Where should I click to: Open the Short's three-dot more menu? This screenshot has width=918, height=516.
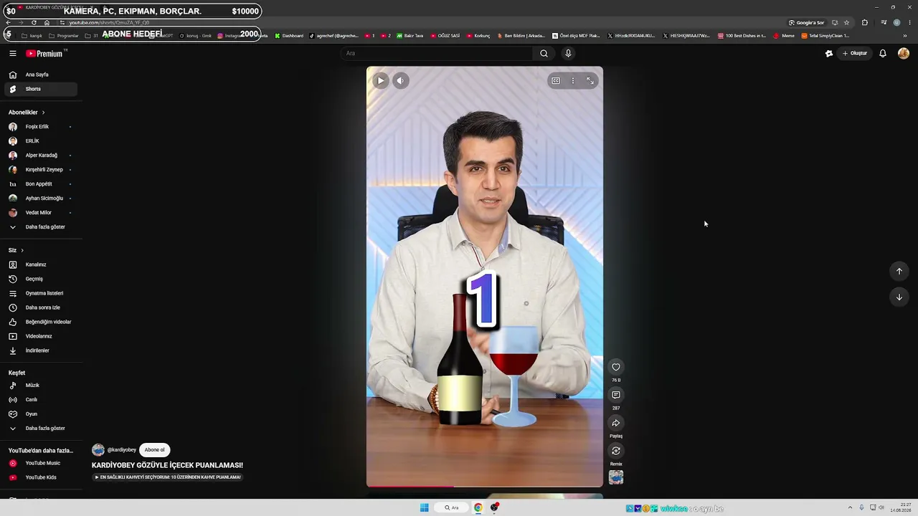[572, 81]
